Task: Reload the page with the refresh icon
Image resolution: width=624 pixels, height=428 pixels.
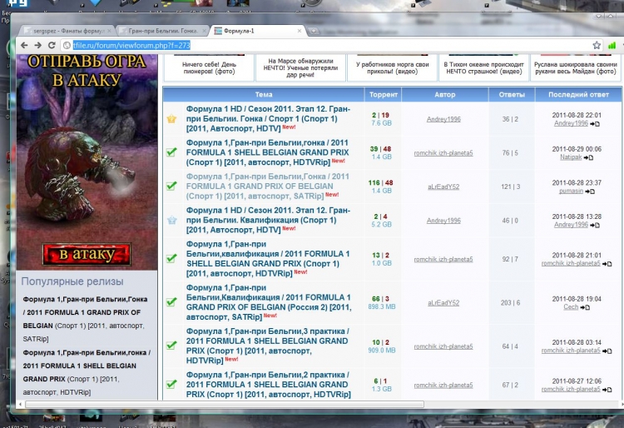Action: click(x=52, y=46)
